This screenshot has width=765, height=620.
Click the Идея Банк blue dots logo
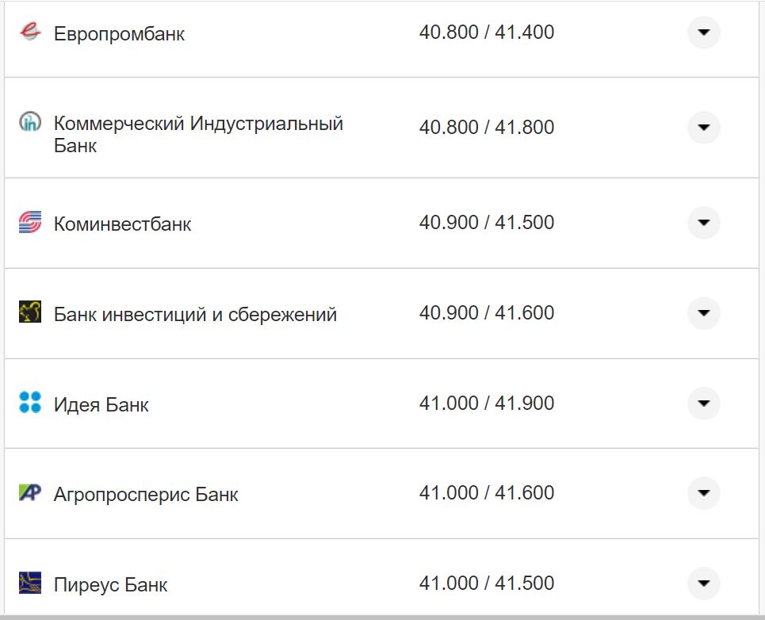click(30, 403)
